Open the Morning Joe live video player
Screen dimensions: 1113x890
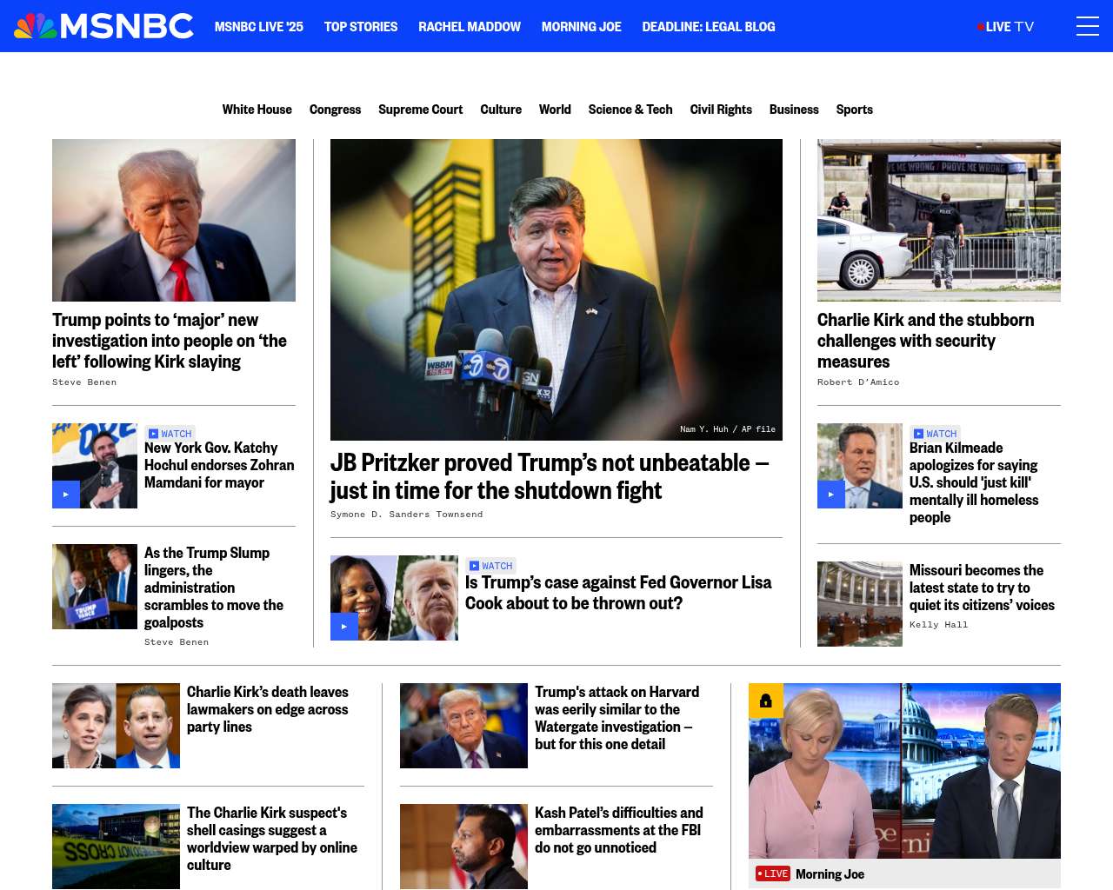point(904,771)
